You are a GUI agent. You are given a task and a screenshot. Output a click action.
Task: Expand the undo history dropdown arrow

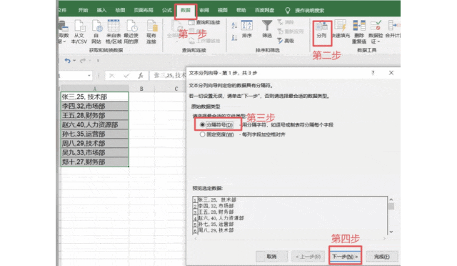pyautogui.click(x=74, y=61)
